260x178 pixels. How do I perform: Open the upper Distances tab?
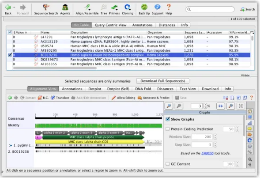(167, 25)
